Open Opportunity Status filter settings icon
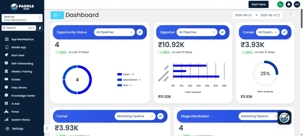The width and height of the screenshot is (303, 136). (x=140, y=32)
